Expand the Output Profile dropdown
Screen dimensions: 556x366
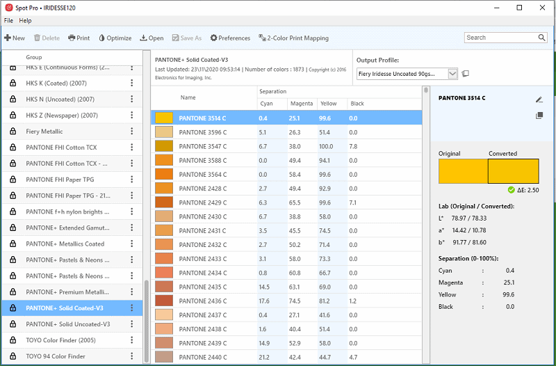click(x=452, y=74)
